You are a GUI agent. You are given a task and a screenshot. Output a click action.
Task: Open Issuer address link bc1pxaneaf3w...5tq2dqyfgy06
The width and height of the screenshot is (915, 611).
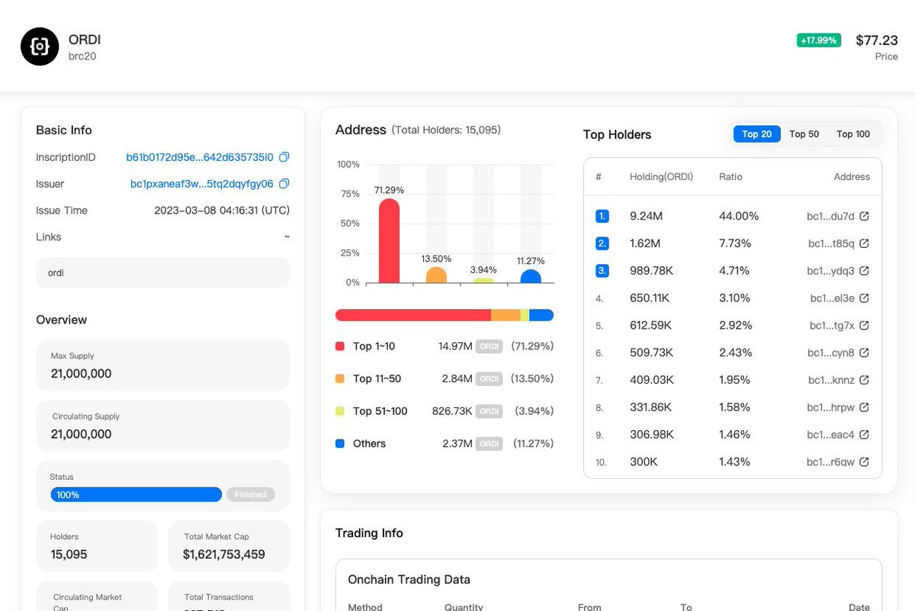point(202,184)
